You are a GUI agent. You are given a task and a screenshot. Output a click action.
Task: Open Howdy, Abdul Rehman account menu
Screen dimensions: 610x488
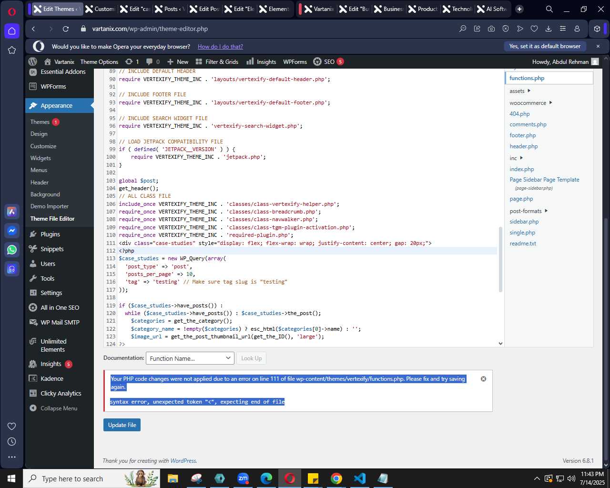point(565,61)
